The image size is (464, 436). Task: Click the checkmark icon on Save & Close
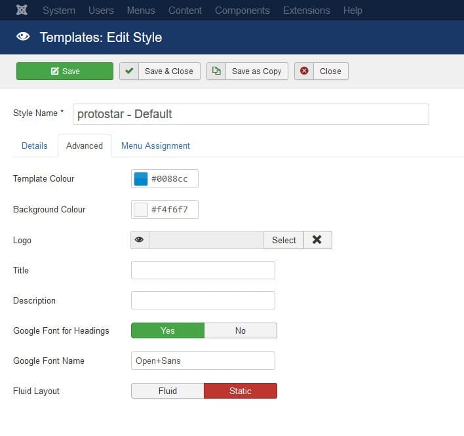[x=129, y=71]
